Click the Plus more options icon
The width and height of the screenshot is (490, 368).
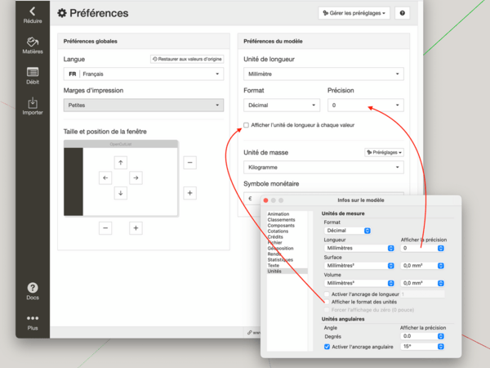(33, 321)
